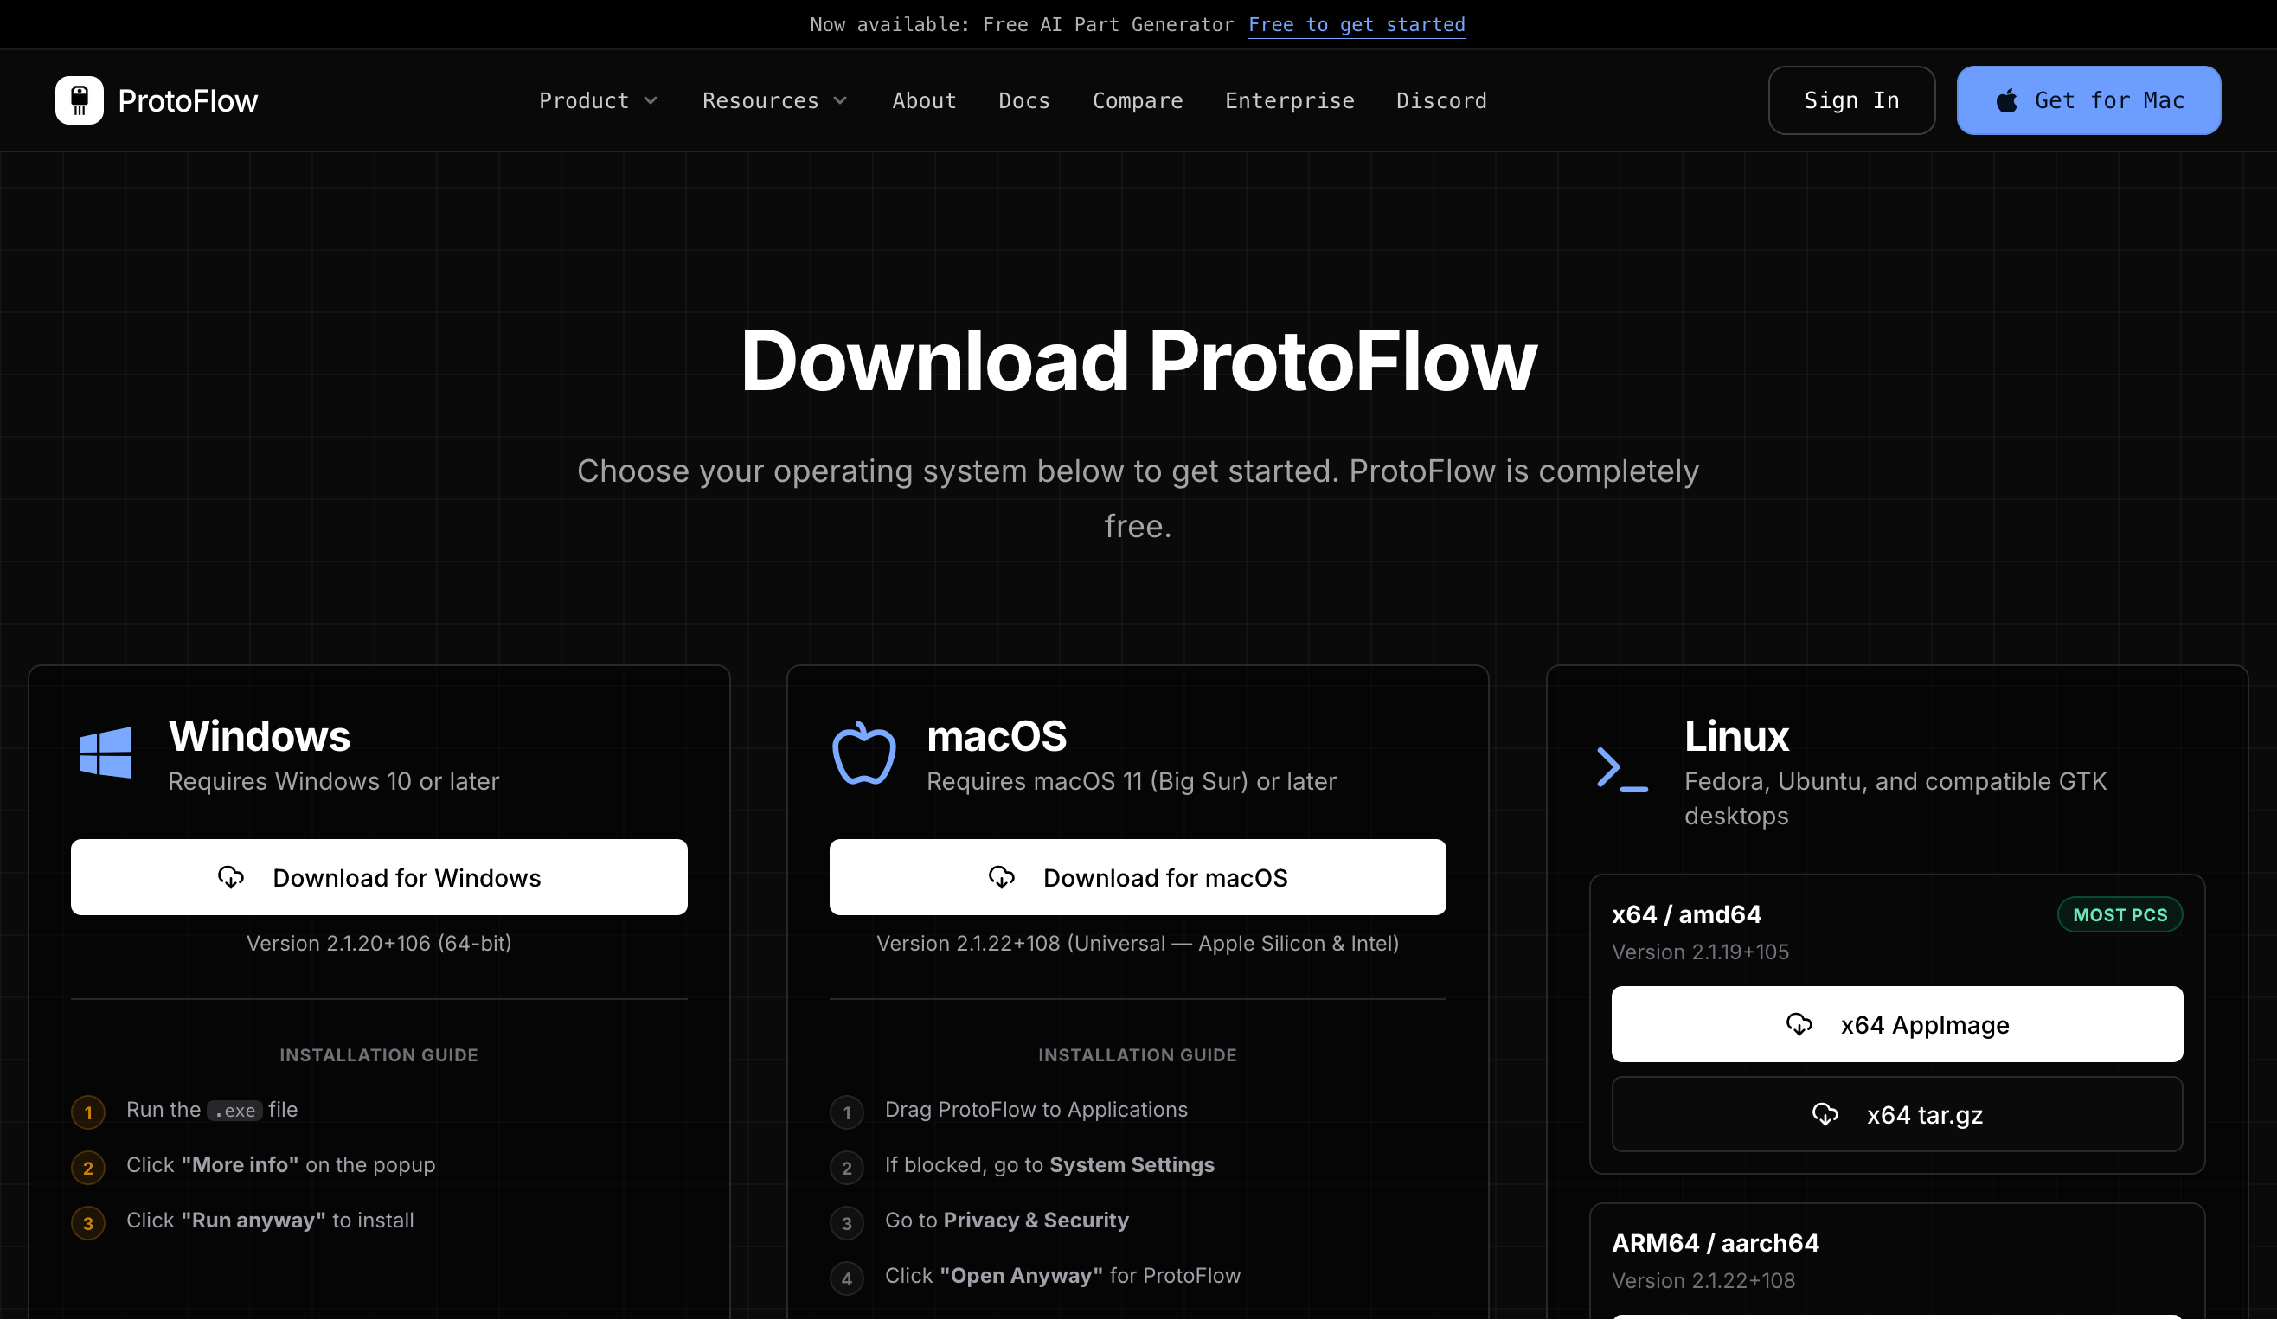Screen dimensions: 2277x1320
Task: Click the macOS apple outline icon
Action: point(863,753)
